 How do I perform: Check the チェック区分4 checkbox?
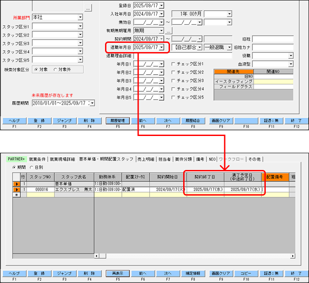(x=173, y=89)
